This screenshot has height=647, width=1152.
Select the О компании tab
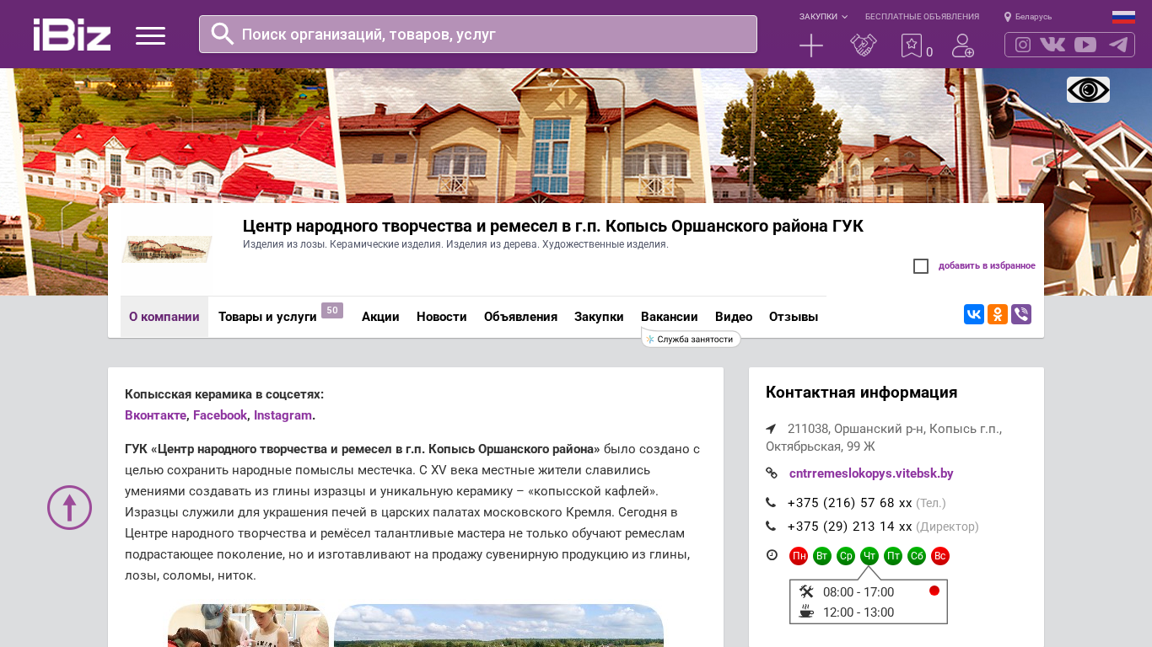[x=164, y=317]
